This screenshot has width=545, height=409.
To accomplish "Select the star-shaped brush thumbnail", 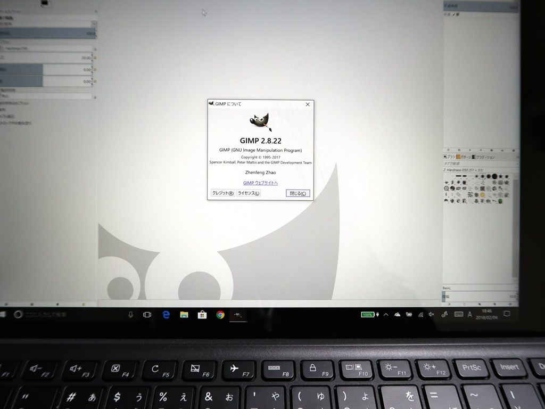I will pyautogui.click(x=501, y=177).
